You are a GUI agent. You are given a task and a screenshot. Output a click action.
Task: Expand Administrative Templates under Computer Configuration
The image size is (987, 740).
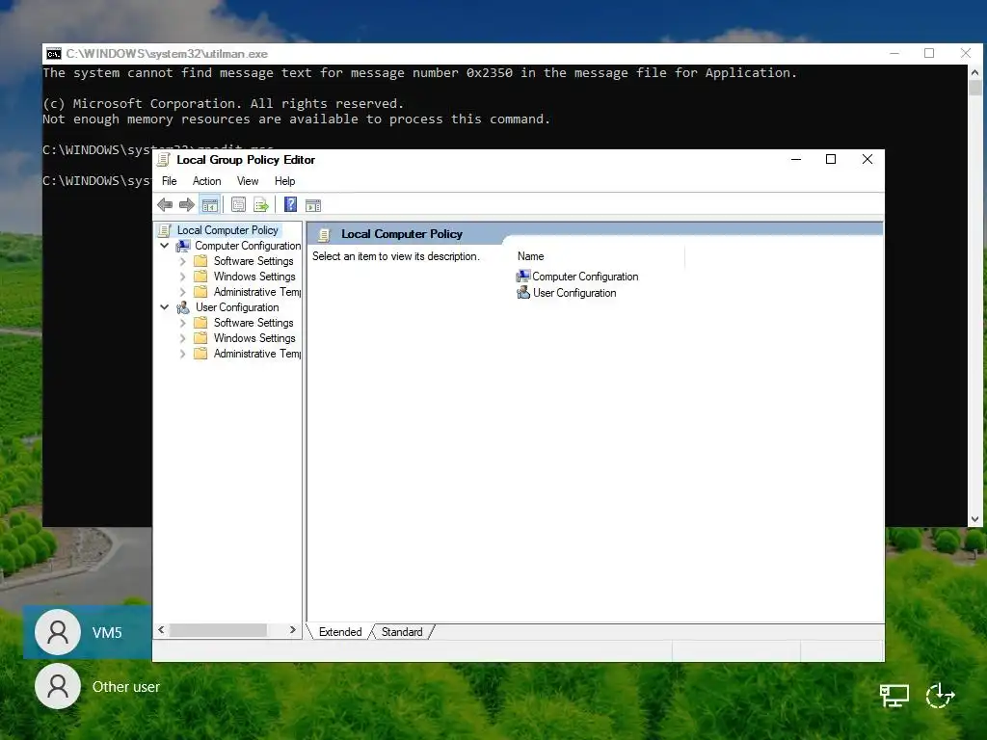click(182, 292)
